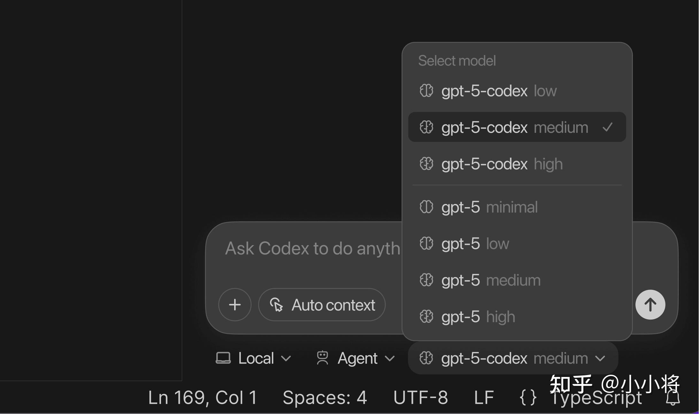Select gpt-5 high as the model
The image size is (699, 414).
(x=478, y=317)
